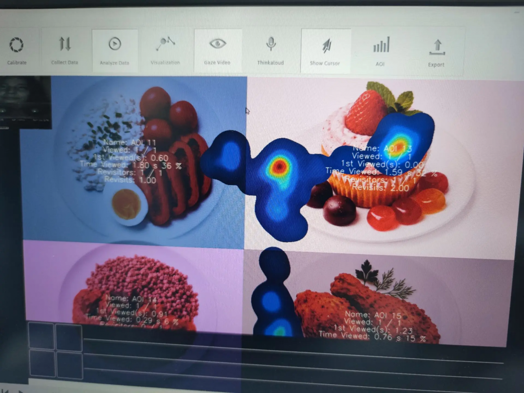
Task: Click the 'Name: AOI 13' label
Action: 383,148
